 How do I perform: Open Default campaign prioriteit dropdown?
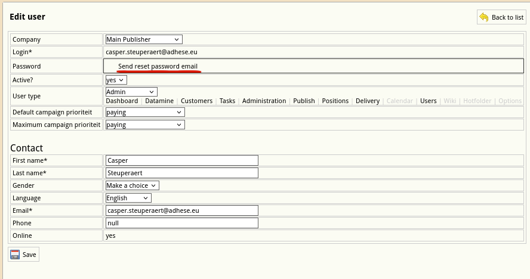tap(145, 112)
